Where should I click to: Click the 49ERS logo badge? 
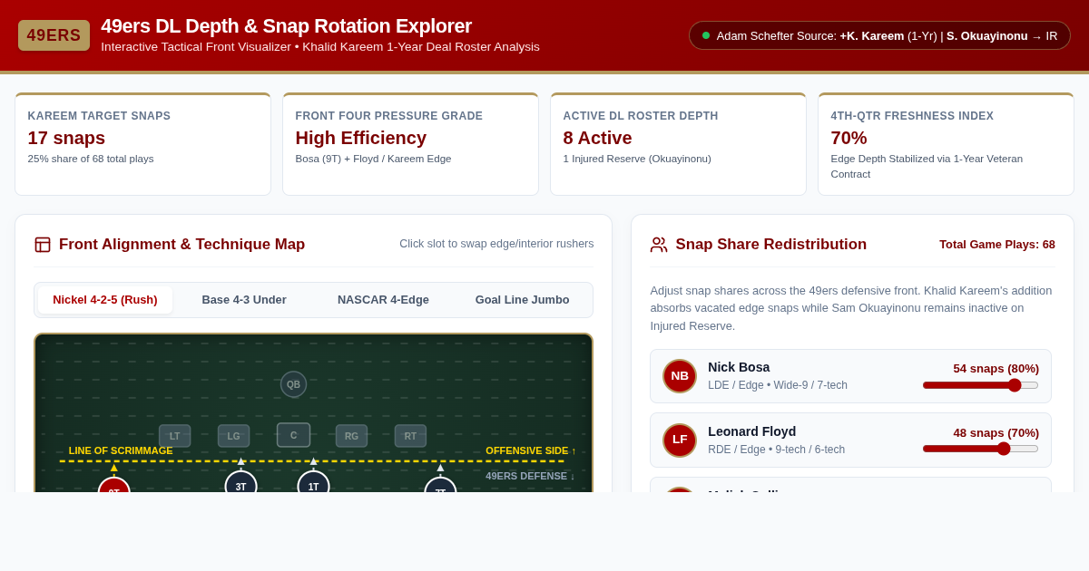(54, 35)
